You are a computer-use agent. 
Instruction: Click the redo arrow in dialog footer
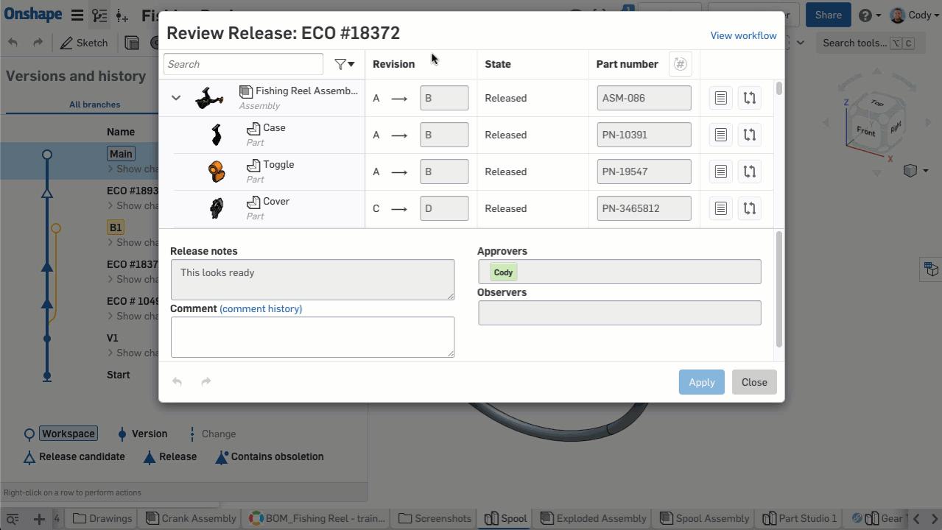coord(206,381)
